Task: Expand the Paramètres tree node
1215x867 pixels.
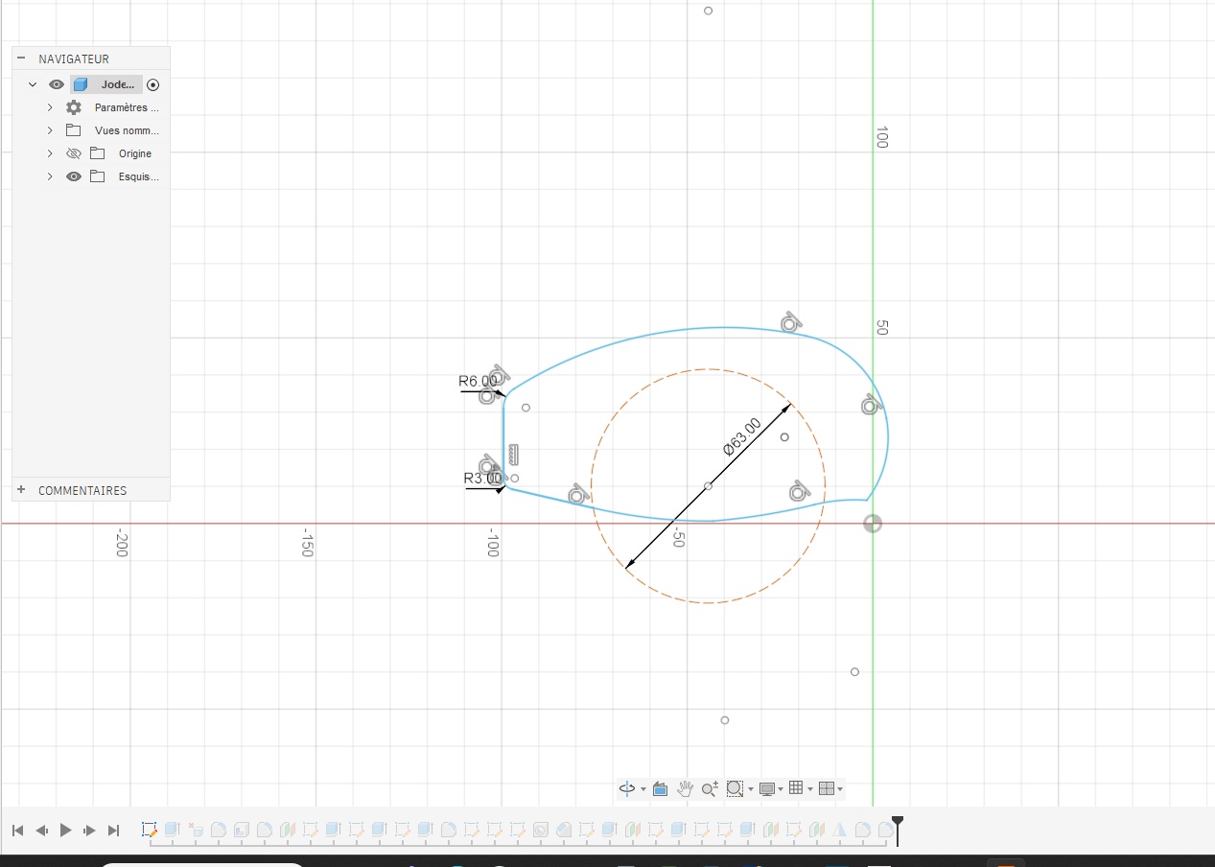Action: pos(50,107)
